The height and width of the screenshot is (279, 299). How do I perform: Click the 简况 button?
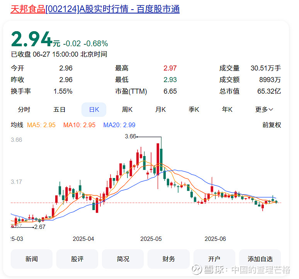123,259
